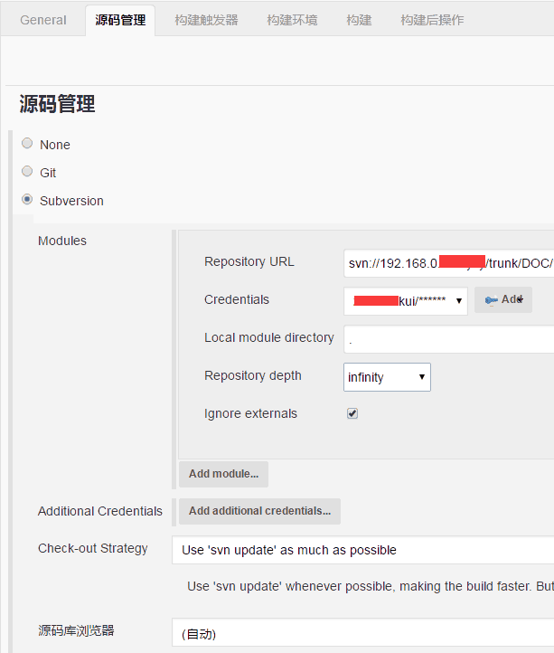Click the Repository depth label
Viewport: 554px width, 653px height.
(x=253, y=375)
